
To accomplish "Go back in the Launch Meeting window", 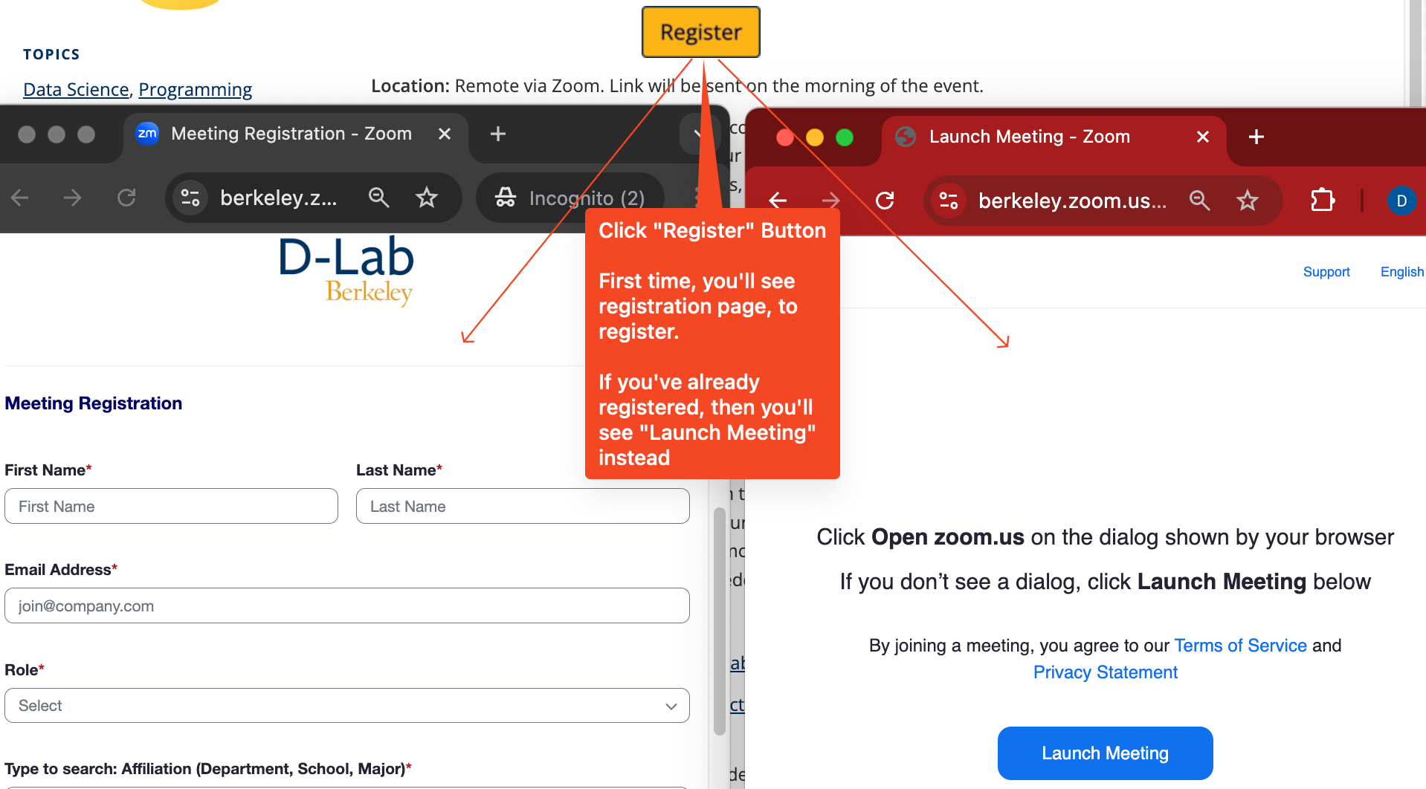I will click(x=778, y=201).
